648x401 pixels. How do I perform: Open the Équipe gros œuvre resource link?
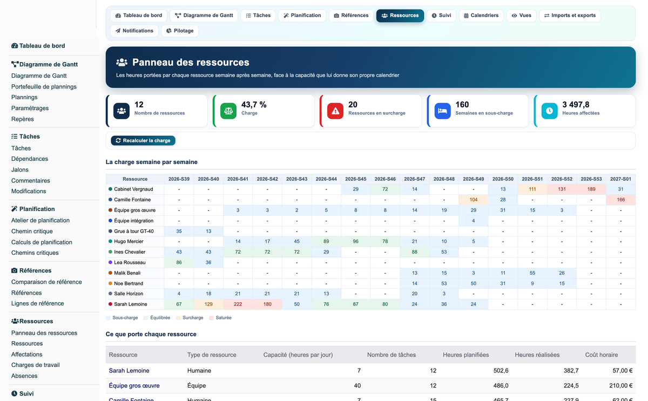[134, 386]
